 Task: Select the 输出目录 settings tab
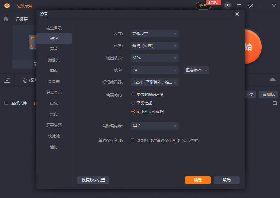[54, 28]
